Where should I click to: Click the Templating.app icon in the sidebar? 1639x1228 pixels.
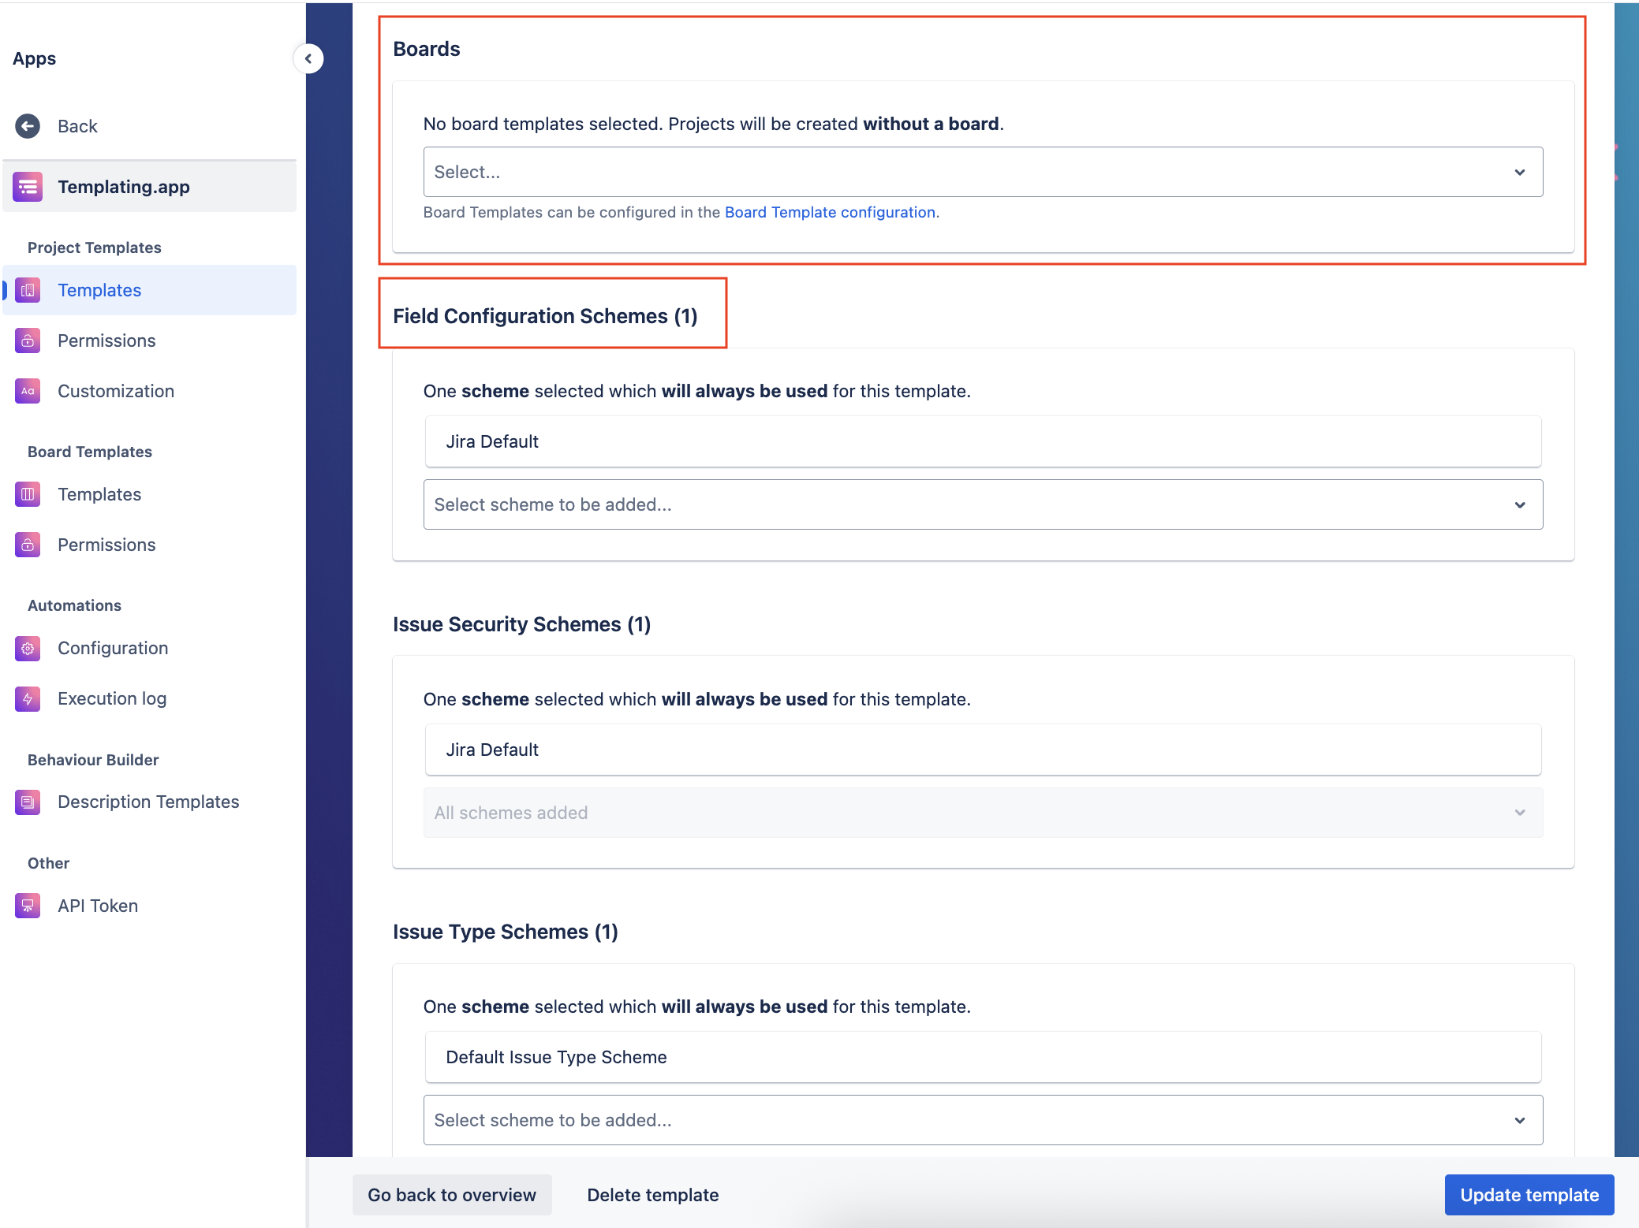[28, 187]
